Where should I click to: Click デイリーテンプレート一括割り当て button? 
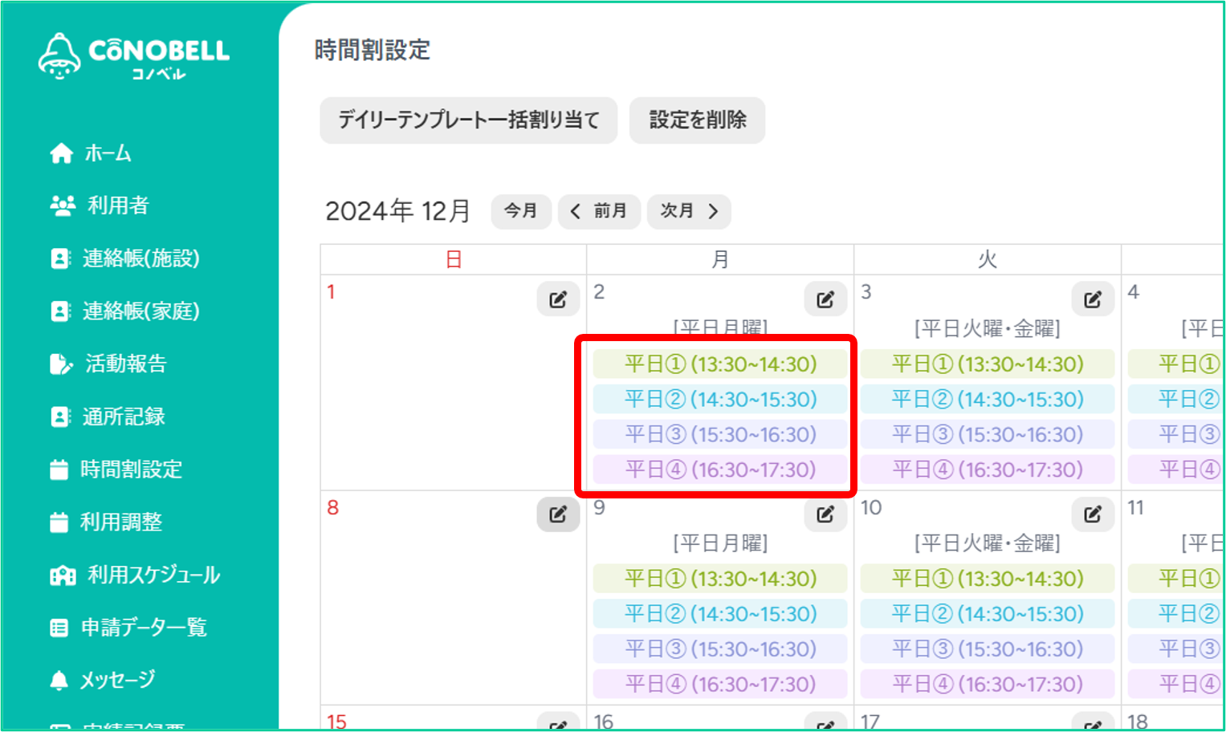tap(468, 120)
